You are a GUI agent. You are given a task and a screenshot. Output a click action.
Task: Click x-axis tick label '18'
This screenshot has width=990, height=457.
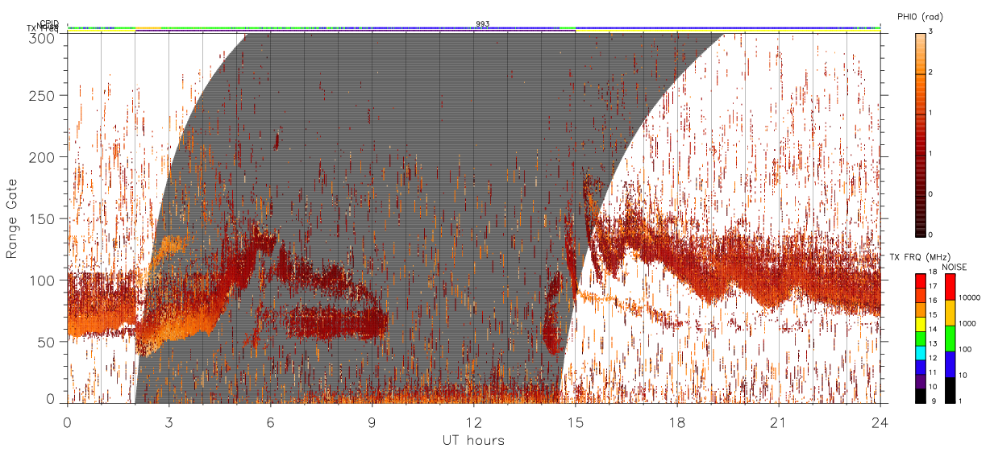[677, 422]
